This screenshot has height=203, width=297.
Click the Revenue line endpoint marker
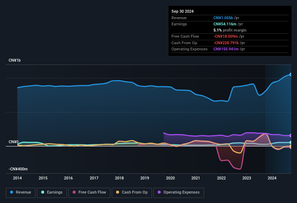click(x=290, y=74)
